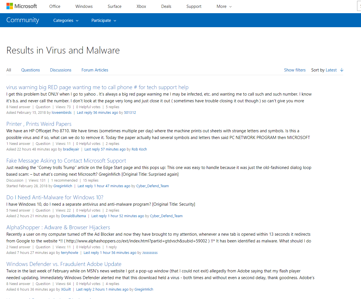Select the Forum Articles tab
This screenshot has width=361, height=299.
pos(95,70)
